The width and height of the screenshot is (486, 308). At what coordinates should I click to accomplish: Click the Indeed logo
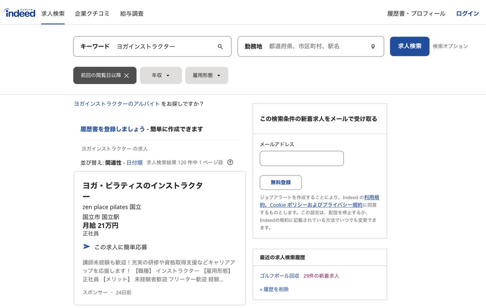click(x=19, y=13)
